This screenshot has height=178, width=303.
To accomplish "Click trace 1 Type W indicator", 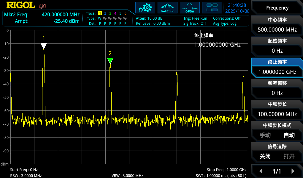I will click(100, 18).
